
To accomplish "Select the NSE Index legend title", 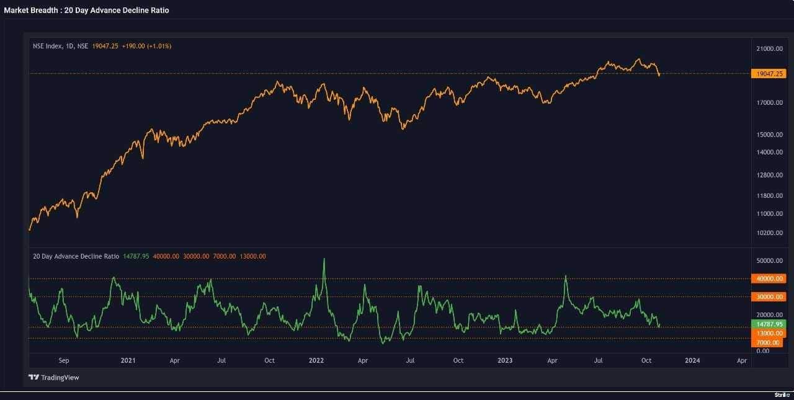I will point(60,46).
